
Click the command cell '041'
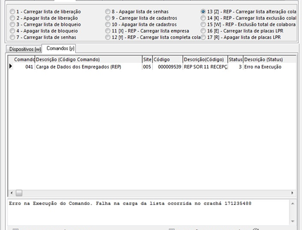(x=24, y=67)
